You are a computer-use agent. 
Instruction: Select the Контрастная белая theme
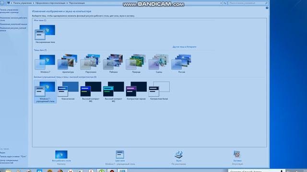pos(159,91)
